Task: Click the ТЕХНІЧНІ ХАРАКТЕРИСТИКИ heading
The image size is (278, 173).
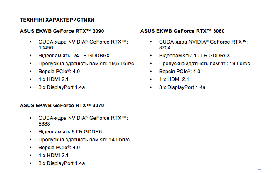Action: tap(57, 20)
